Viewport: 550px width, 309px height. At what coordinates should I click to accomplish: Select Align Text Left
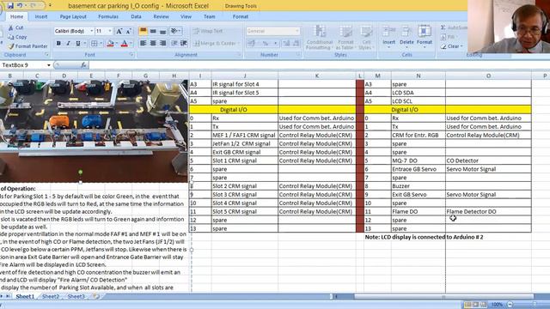[144, 44]
